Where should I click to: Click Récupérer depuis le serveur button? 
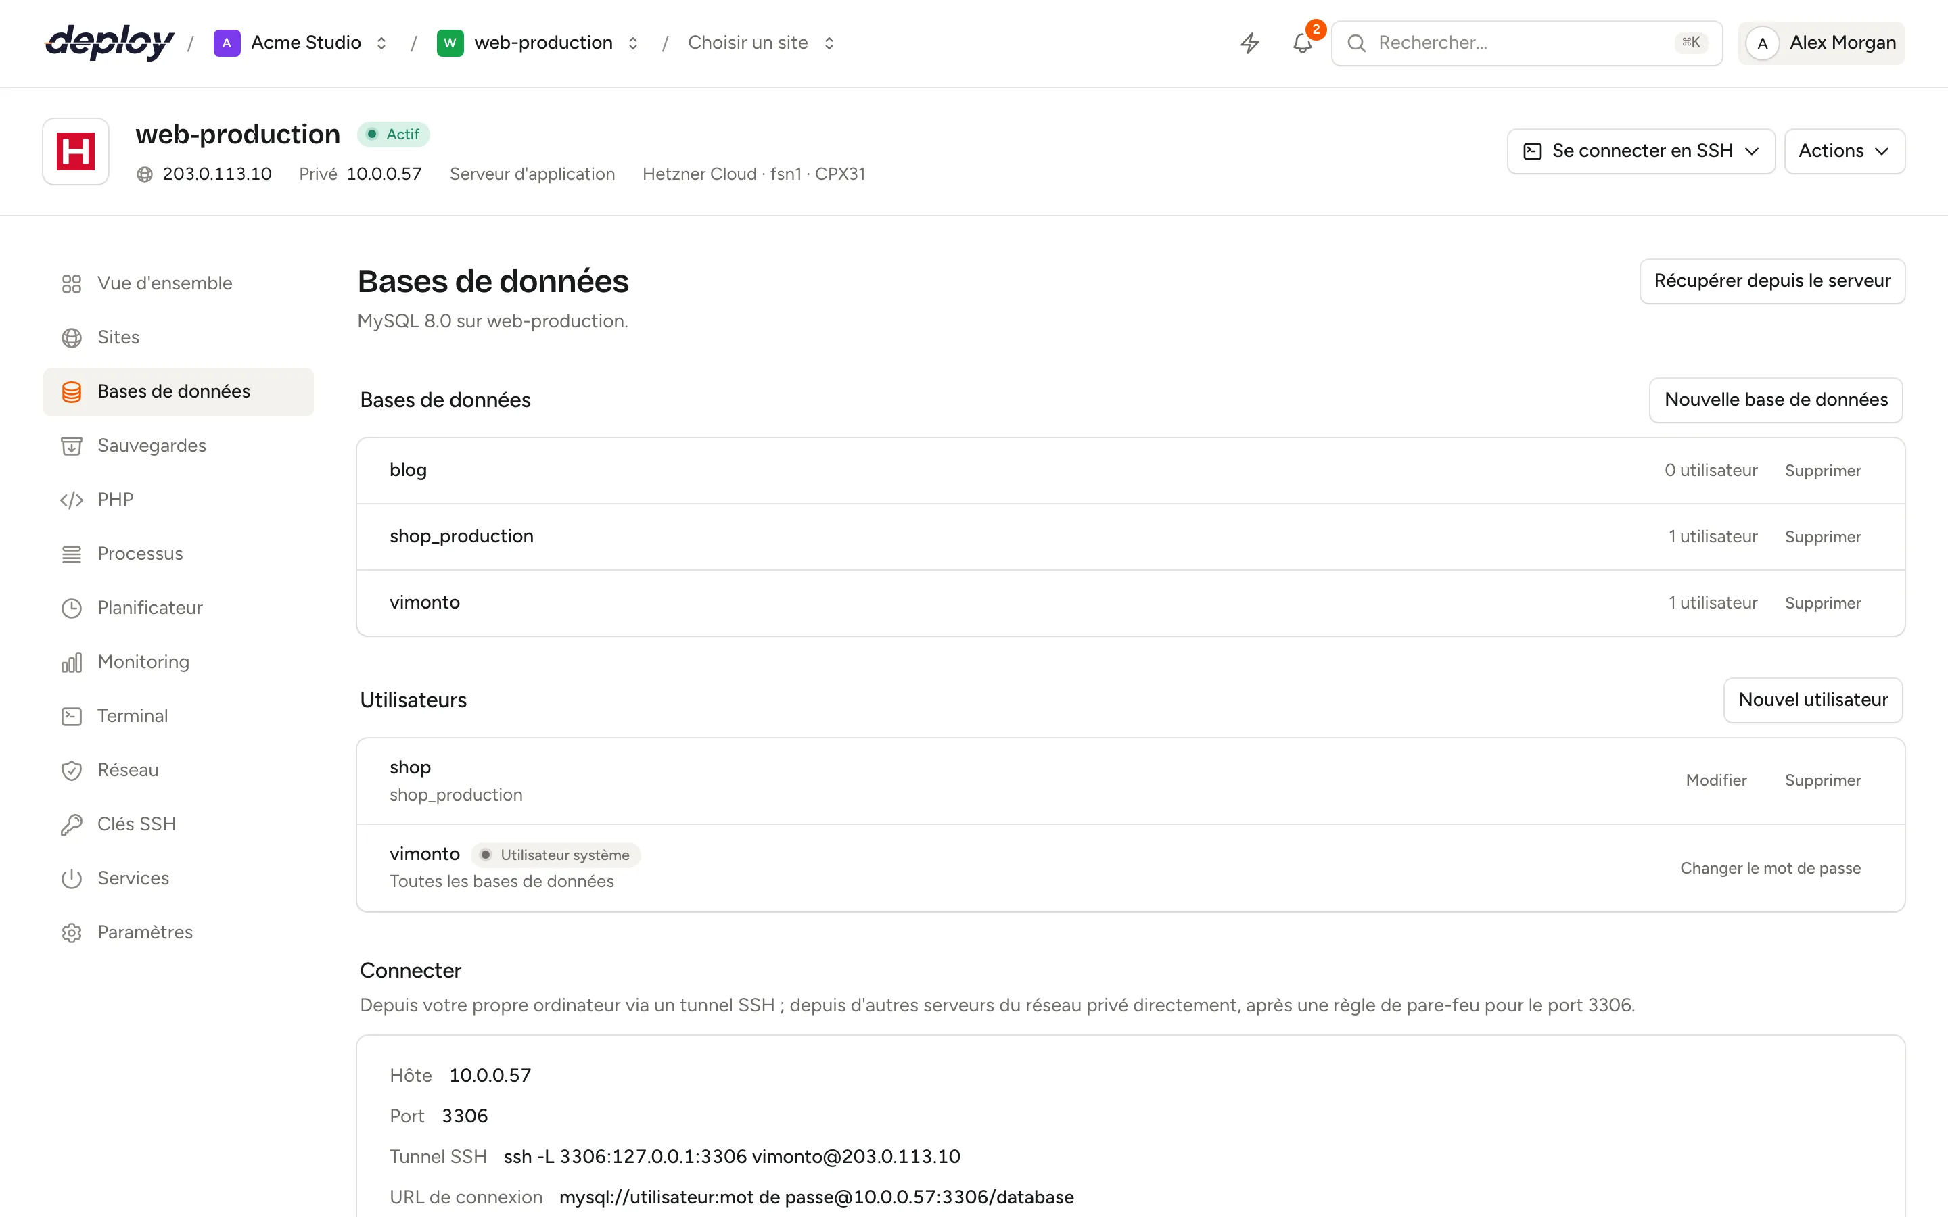coord(1771,281)
